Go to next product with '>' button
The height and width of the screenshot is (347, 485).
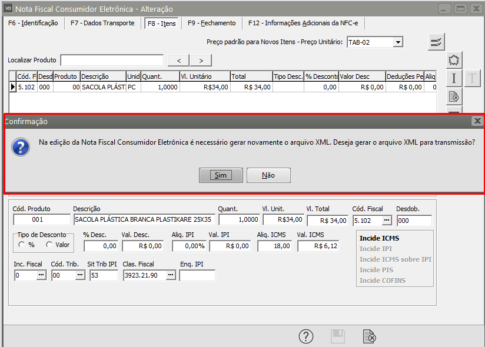pos(201,60)
